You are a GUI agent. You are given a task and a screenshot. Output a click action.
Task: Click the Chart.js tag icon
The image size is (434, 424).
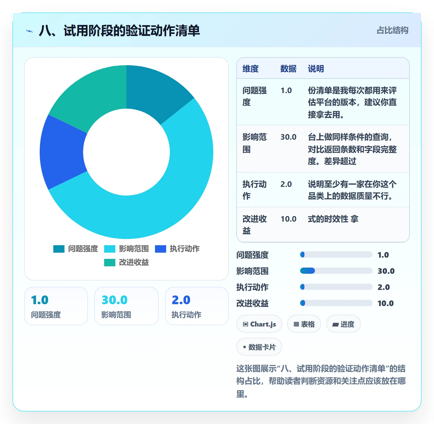point(246,324)
